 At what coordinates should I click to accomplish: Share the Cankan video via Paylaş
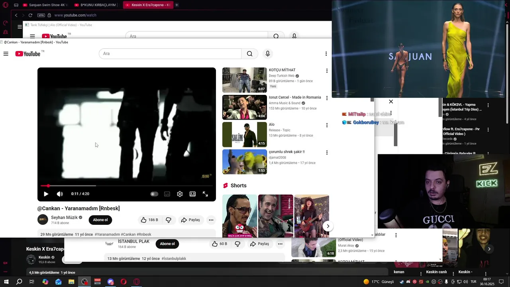click(190, 220)
